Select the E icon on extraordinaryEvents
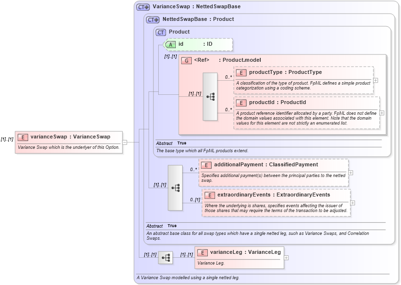 click(x=210, y=195)
